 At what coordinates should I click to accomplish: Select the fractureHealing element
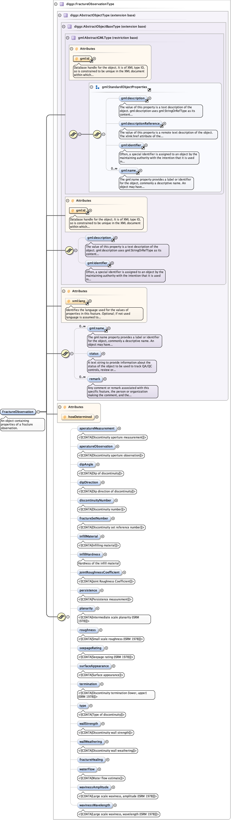click(x=91, y=760)
